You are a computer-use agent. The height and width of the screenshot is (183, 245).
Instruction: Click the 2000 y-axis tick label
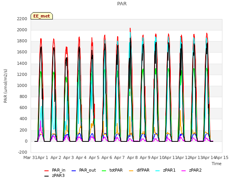point(22,30)
